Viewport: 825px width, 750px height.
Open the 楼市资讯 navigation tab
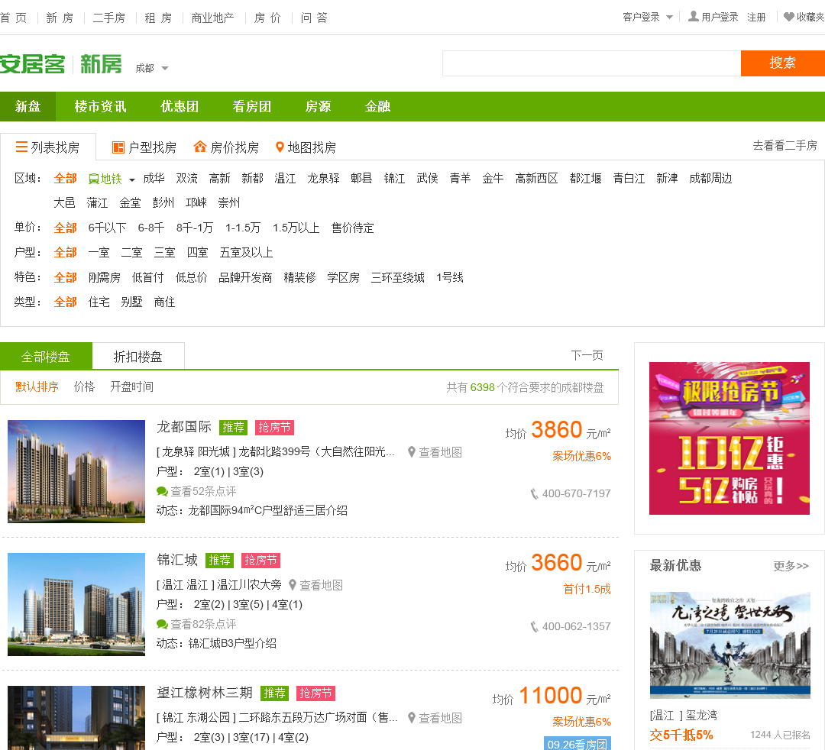pos(101,107)
